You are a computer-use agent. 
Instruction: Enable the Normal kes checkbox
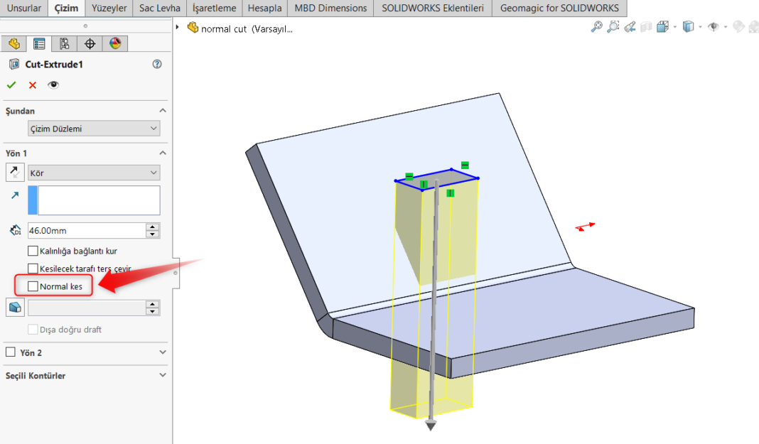coord(33,286)
